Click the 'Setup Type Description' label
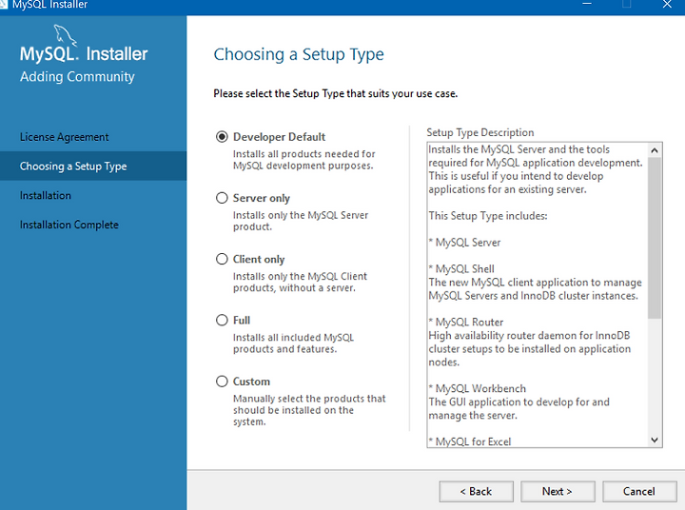Viewport: 685px width, 510px height. pyautogui.click(x=480, y=132)
